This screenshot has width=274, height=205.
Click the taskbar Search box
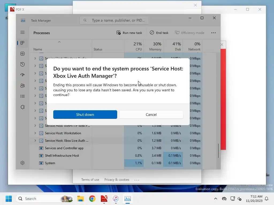point(45,199)
